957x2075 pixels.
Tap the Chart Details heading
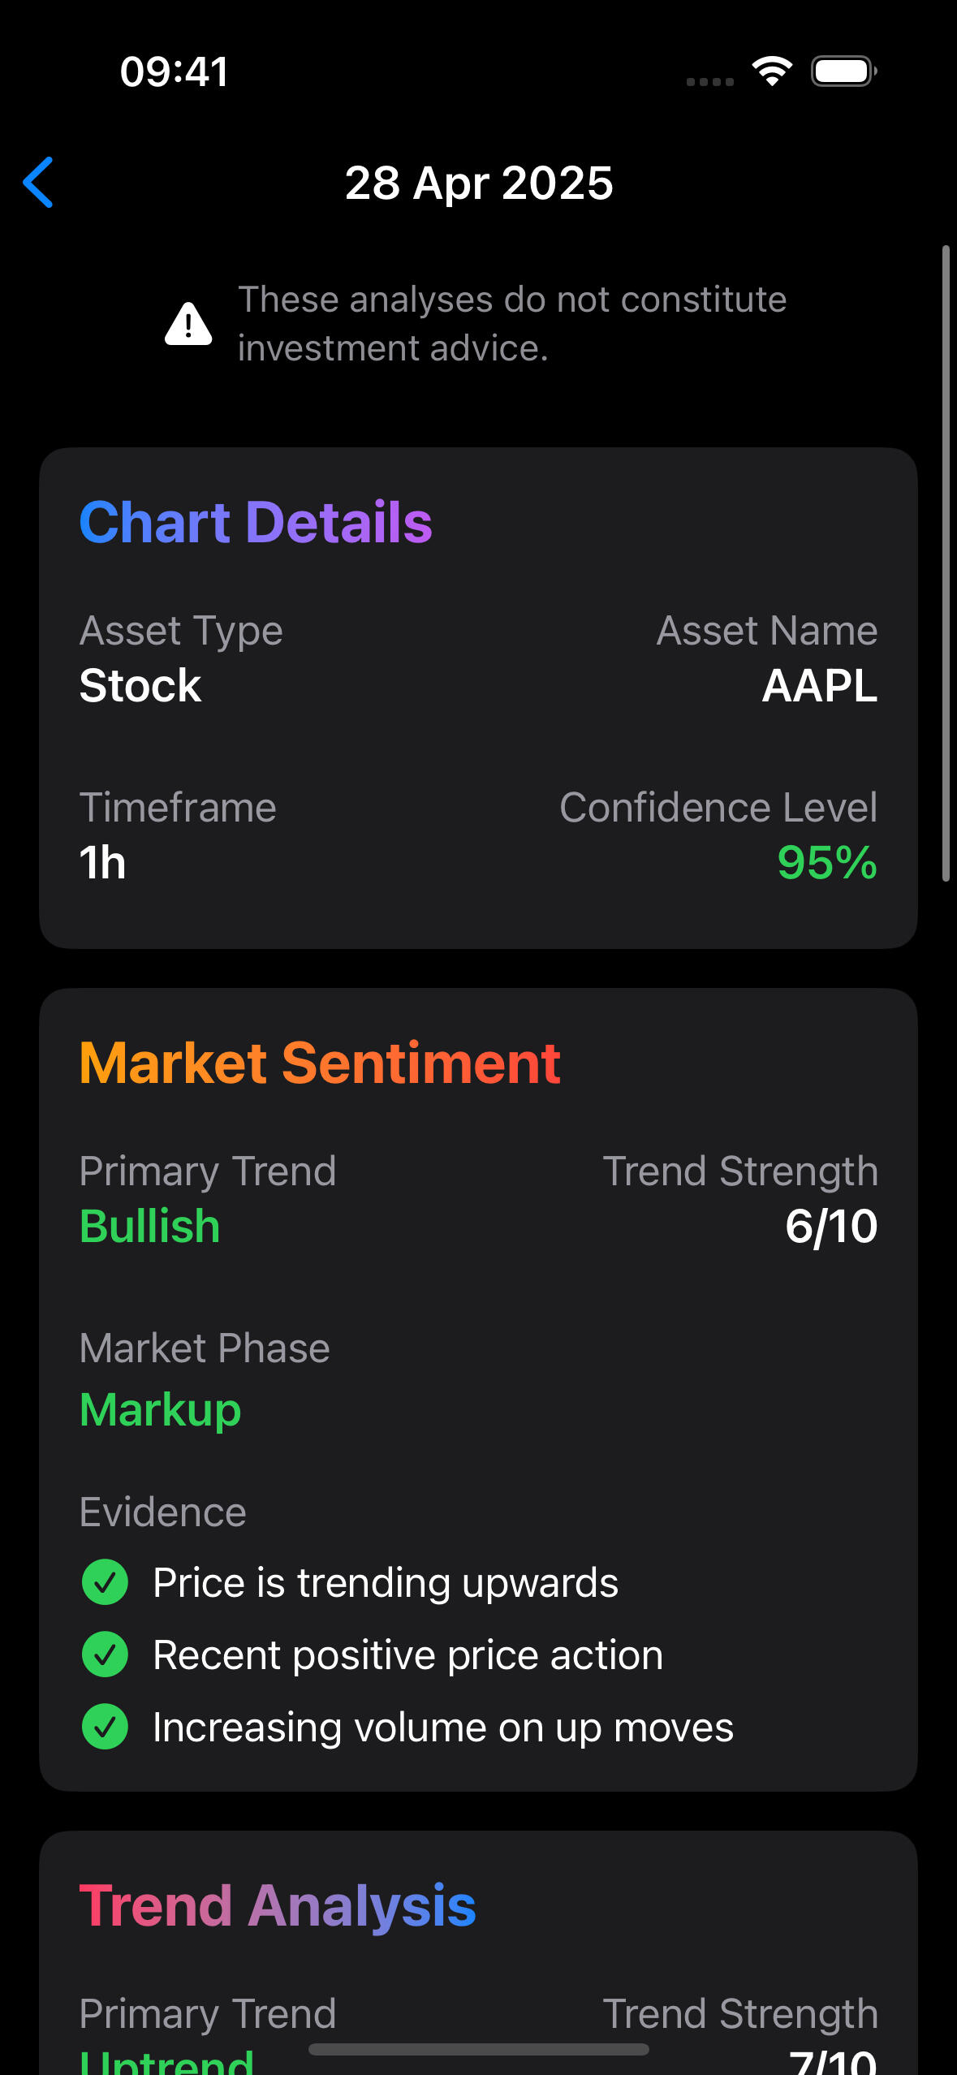click(256, 522)
